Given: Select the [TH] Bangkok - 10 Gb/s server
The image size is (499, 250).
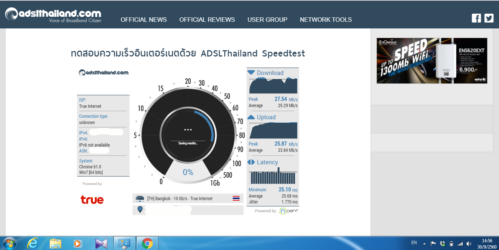Looking at the screenshot, I should (188, 198).
